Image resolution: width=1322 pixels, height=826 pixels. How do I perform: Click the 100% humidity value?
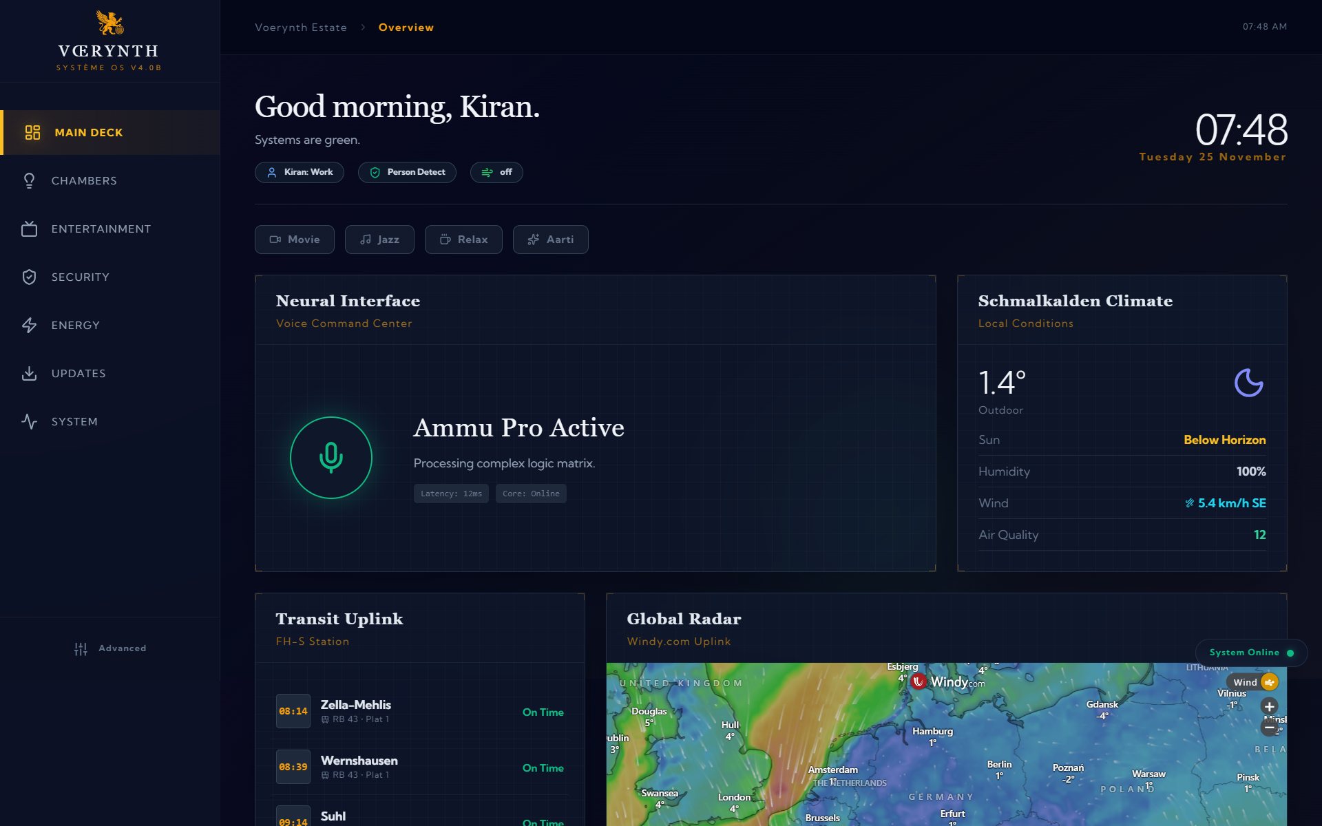point(1251,472)
